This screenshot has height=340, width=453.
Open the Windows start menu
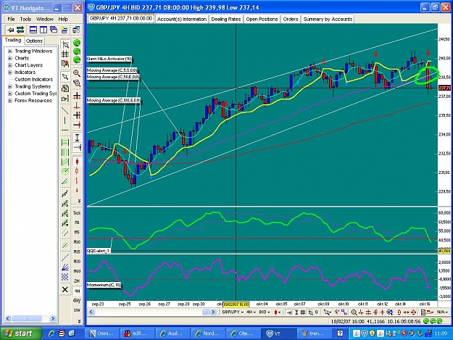(20, 333)
